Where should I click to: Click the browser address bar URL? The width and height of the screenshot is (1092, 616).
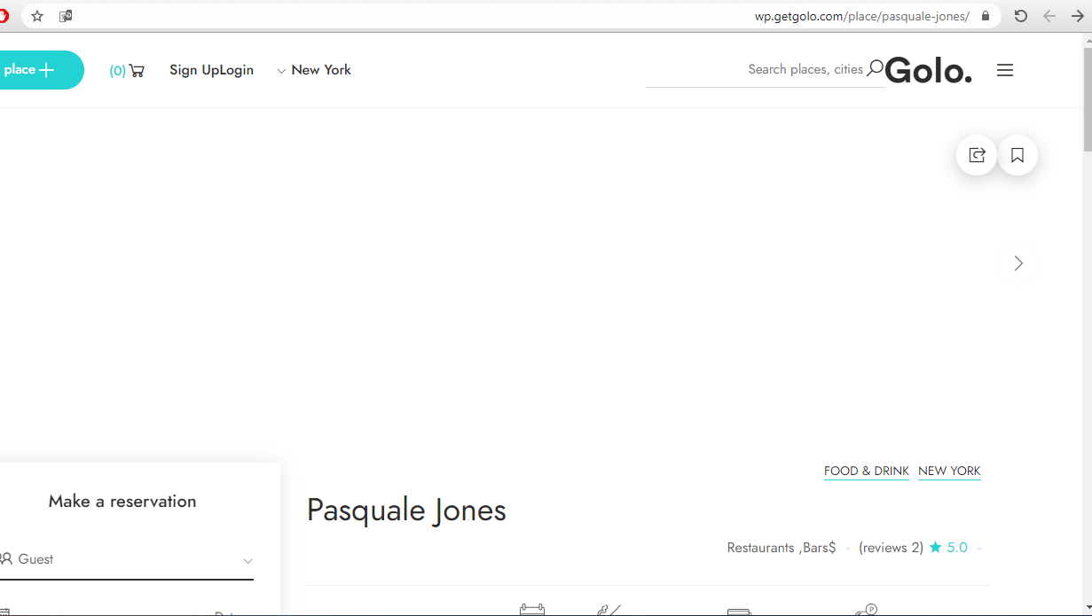861,16
